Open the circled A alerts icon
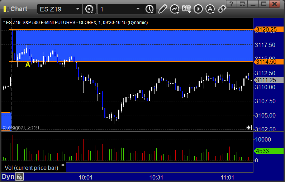285x182 pixels. coord(210,9)
